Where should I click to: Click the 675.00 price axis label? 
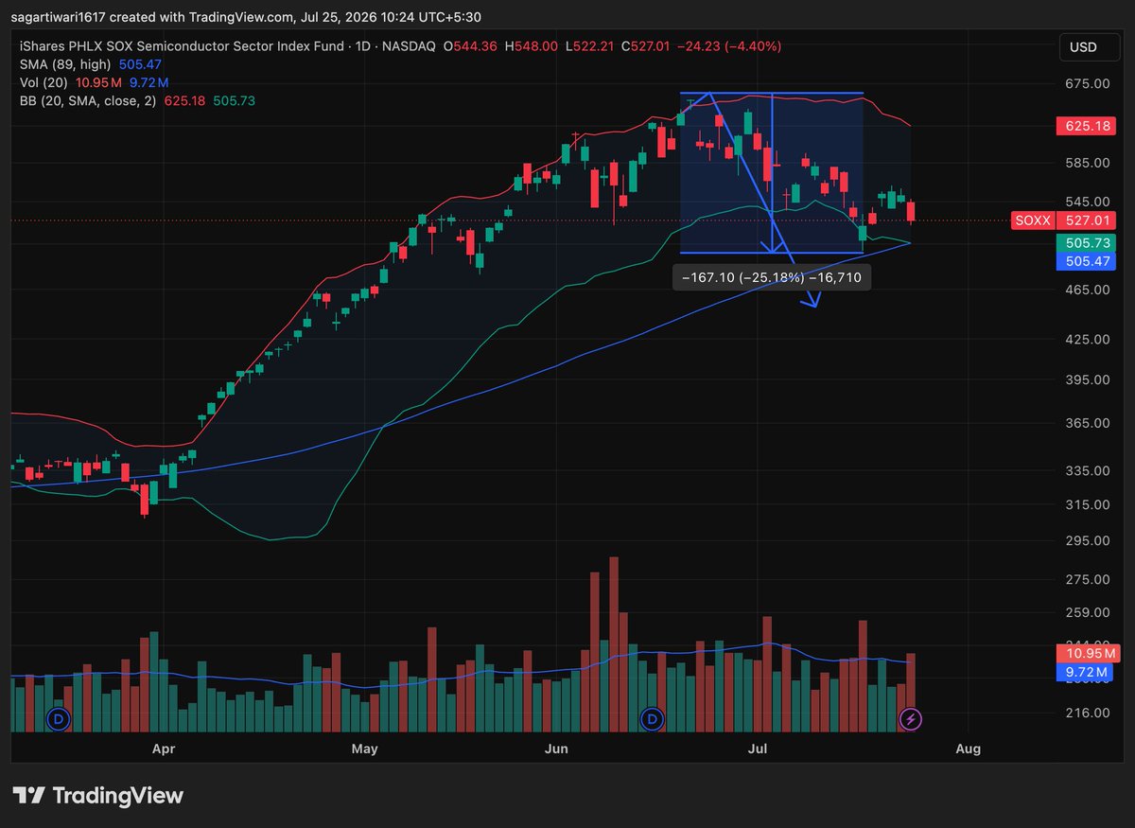[1088, 84]
